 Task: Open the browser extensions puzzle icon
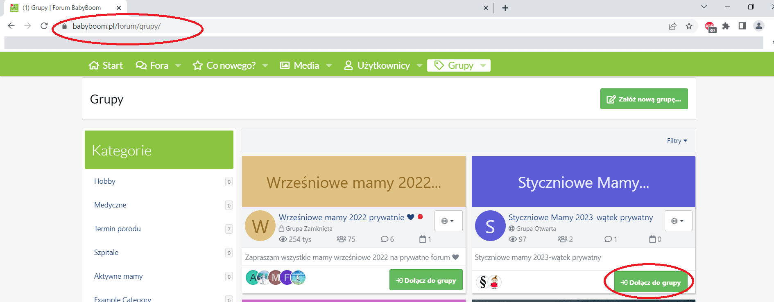pos(726,26)
